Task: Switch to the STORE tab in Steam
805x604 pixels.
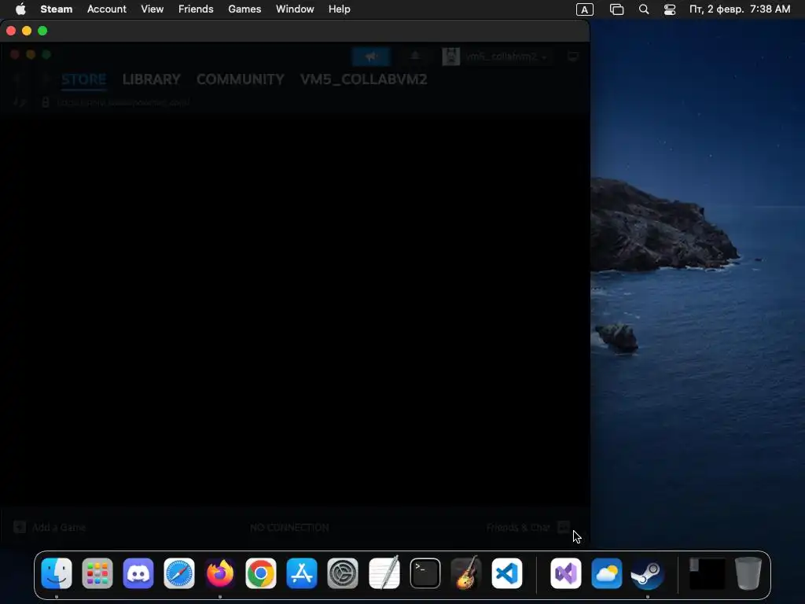Action: 83,79
